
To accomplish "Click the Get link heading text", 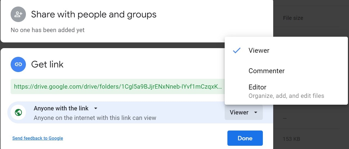I will 47,64.
